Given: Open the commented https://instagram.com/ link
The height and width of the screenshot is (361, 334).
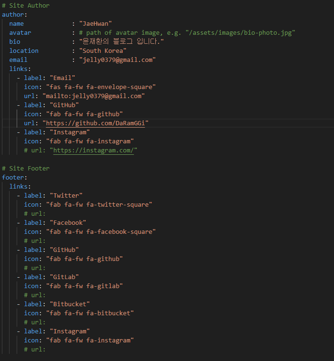Looking at the screenshot, I should point(93,150).
